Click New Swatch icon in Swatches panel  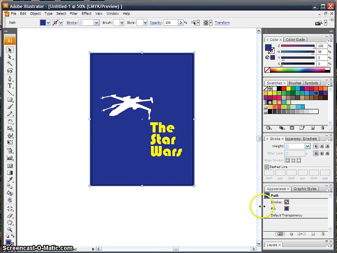[312, 128]
